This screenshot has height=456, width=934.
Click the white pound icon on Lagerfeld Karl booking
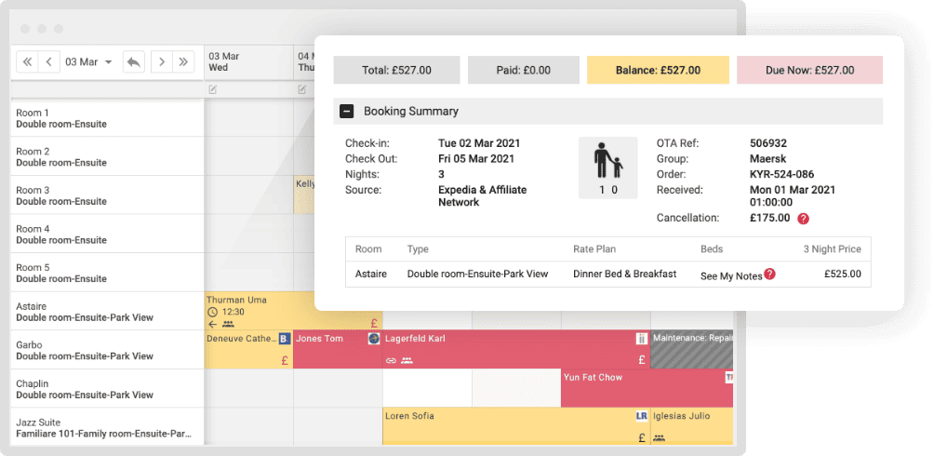click(x=642, y=359)
